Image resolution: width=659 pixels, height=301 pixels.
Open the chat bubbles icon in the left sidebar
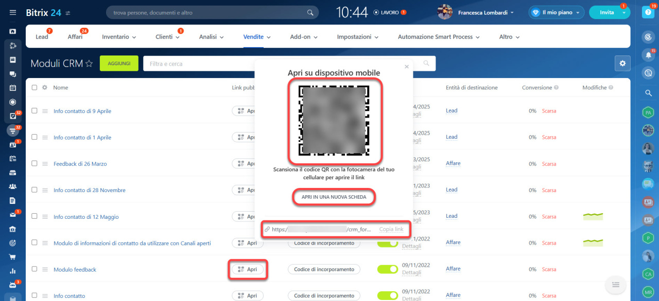13,74
